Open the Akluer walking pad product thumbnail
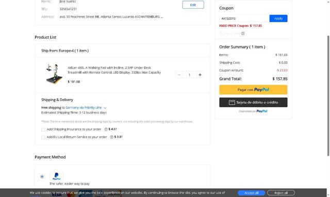This screenshot has height=197, width=330. [x=54, y=74]
